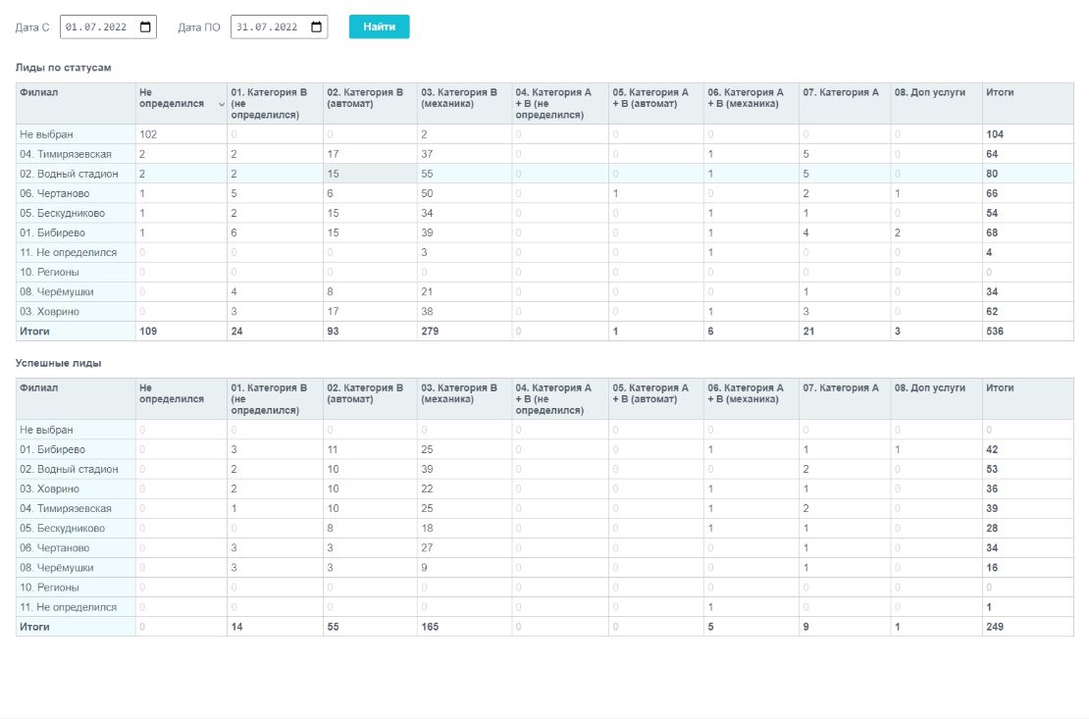
Task: Click the 102 cell in Не выбран row
Action: [x=149, y=134]
